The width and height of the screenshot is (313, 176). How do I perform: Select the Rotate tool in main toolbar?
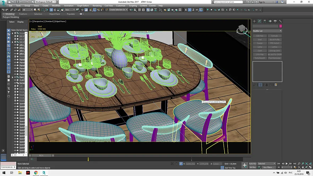point(55,10)
